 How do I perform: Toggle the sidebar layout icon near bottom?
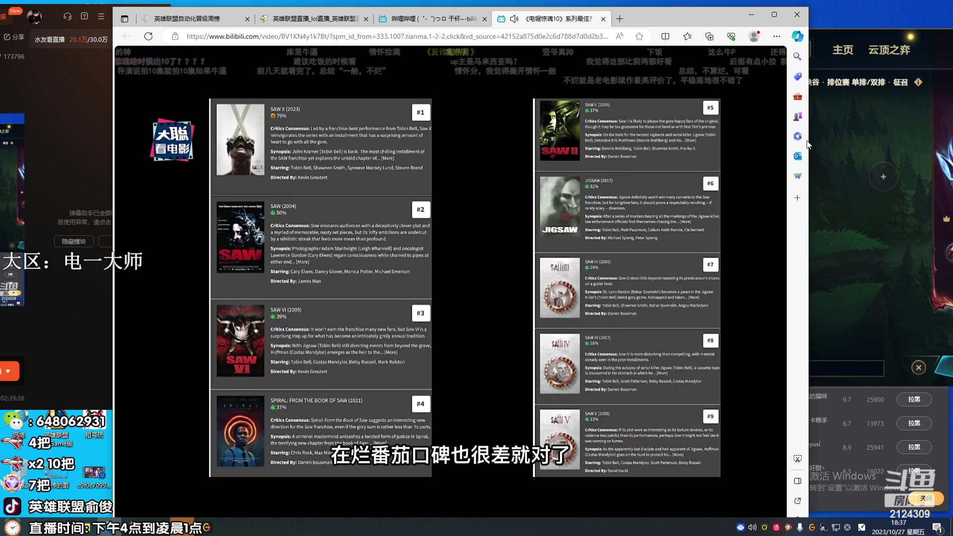tap(797, 481)
